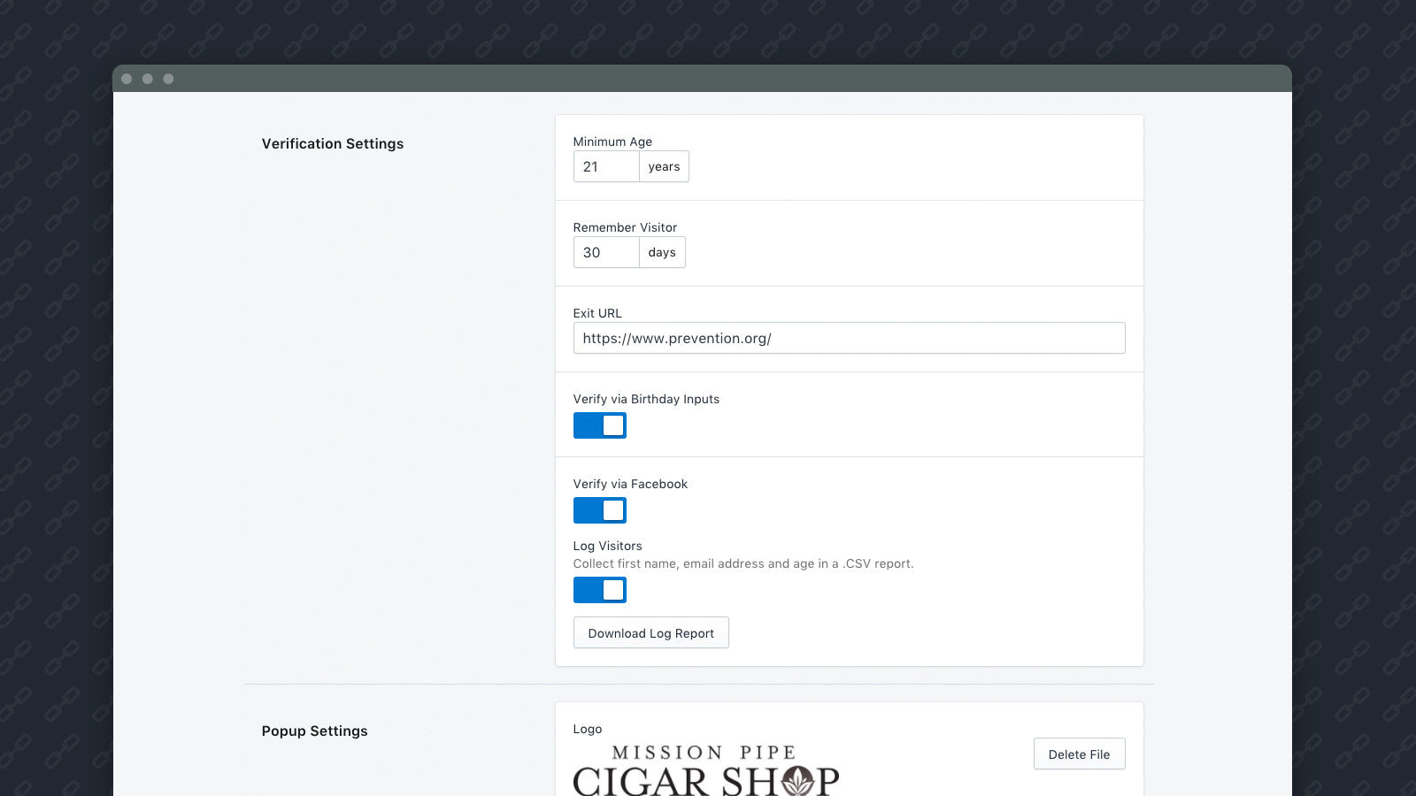Screen dimensions: 1416x796
Task: Select the Popup Settings heading
Action: click(x=314, y=731)
